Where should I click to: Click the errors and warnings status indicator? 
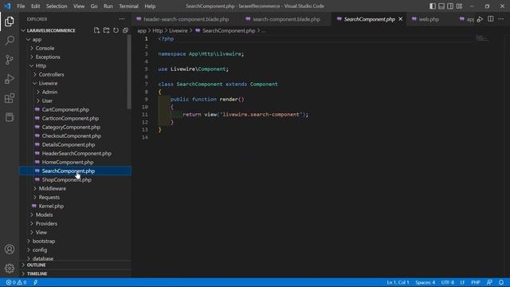tap(16, 282)
